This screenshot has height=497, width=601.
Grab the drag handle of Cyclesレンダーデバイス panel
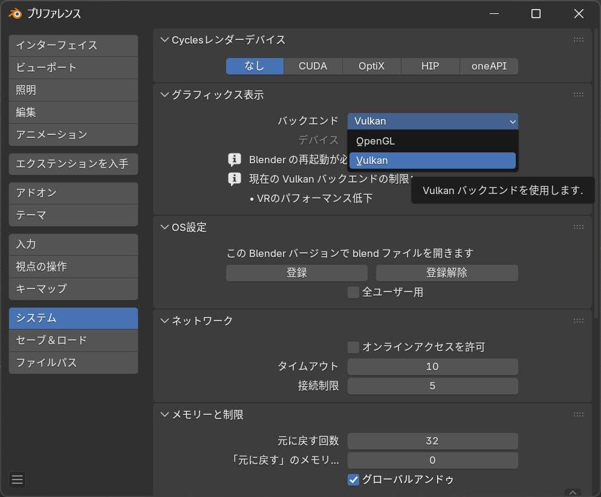pos(579,40)
